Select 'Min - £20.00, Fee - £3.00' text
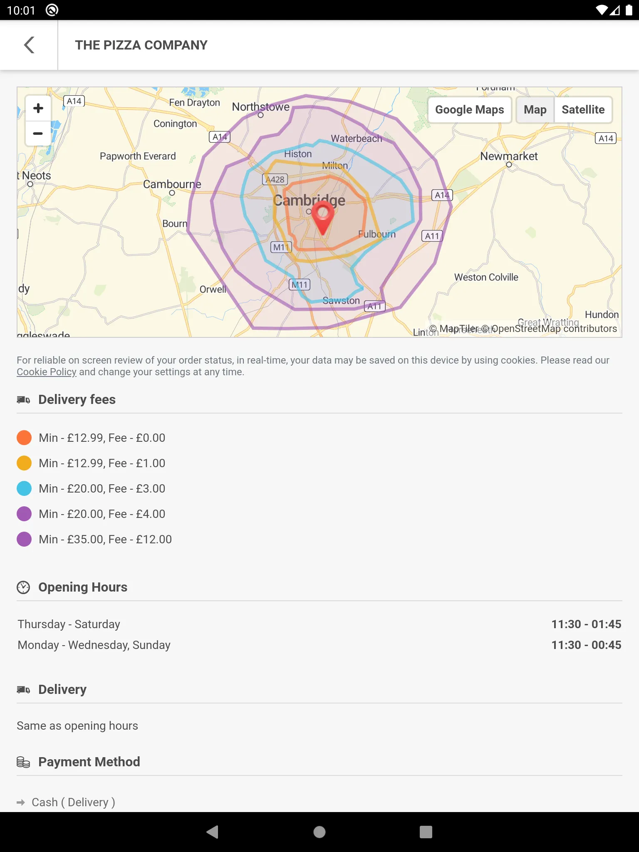This screenshot has width=639, height=852. pyautogui.click(x=102, y=488)
